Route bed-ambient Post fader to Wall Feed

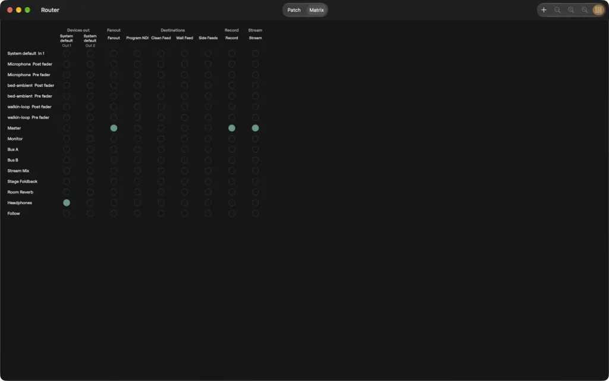point(184,85)
